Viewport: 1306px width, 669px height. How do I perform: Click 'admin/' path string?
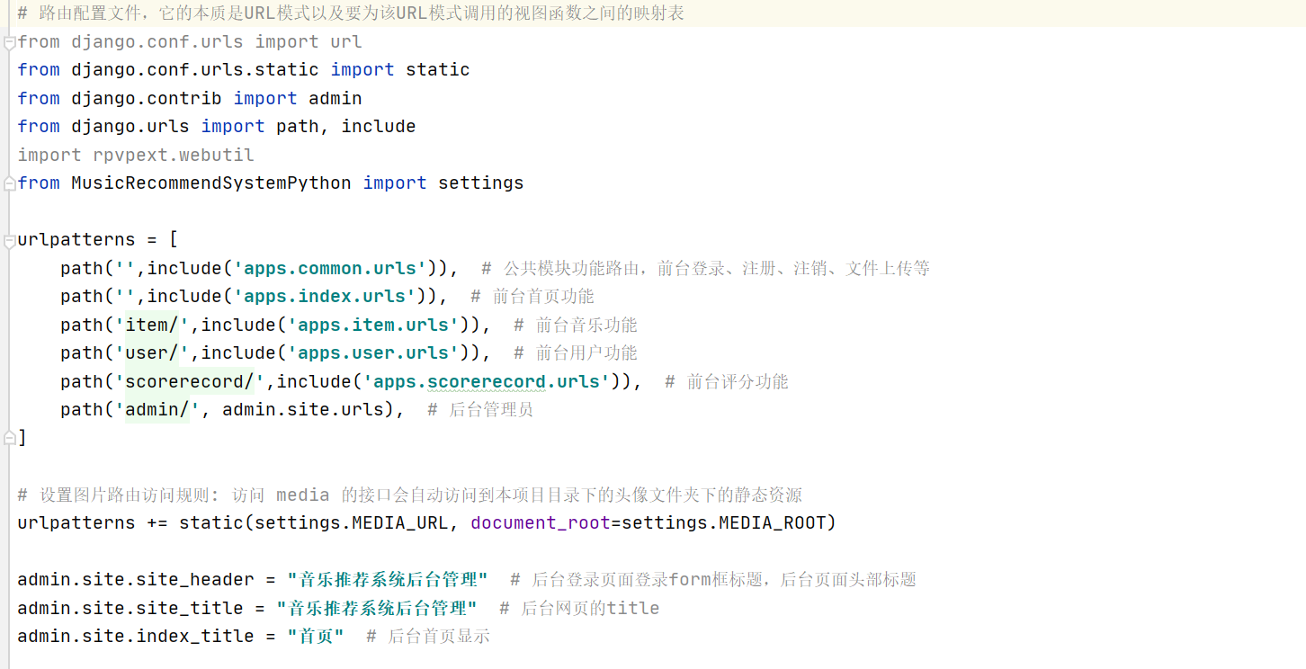coord(157,410)
